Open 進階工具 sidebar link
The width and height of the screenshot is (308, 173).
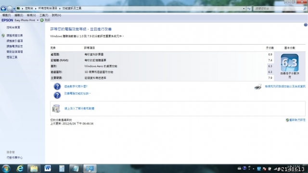[x=12, y=57]
